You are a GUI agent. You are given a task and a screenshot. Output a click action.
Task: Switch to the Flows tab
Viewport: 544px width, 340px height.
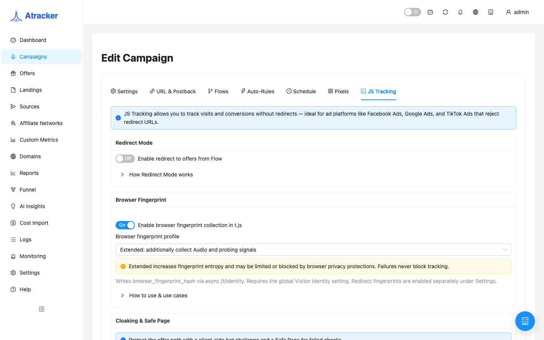coord(218,91)
